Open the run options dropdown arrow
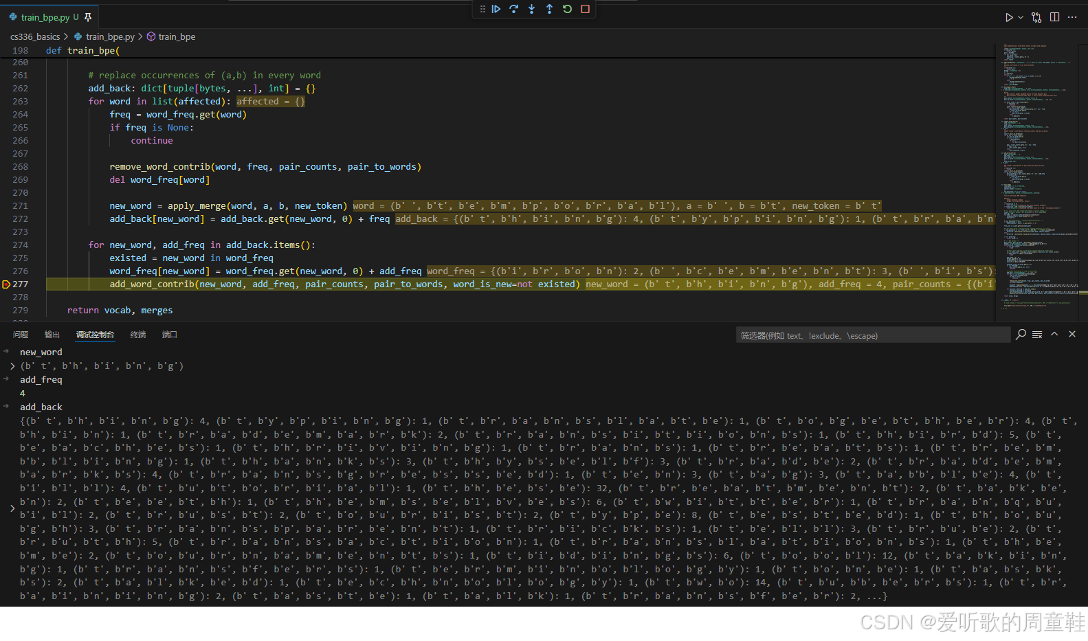 1021,17
